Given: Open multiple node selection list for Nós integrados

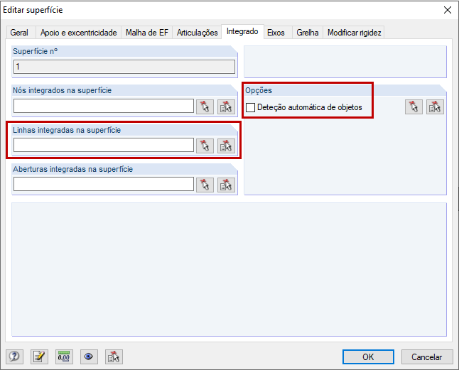Looking at the screenshot, I should click(x=226, y=107).
